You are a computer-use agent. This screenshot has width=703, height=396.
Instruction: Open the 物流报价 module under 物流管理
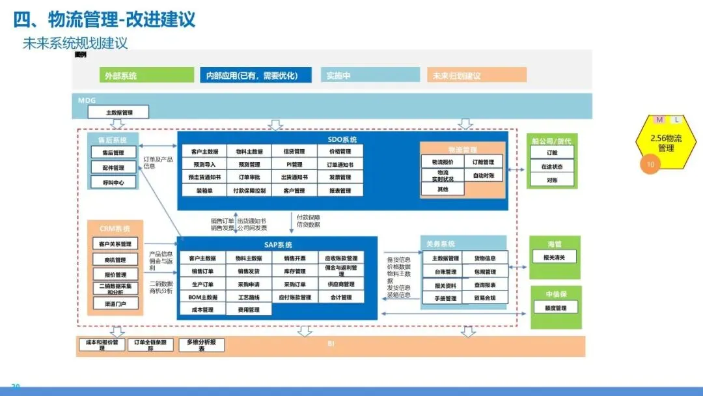443,162
